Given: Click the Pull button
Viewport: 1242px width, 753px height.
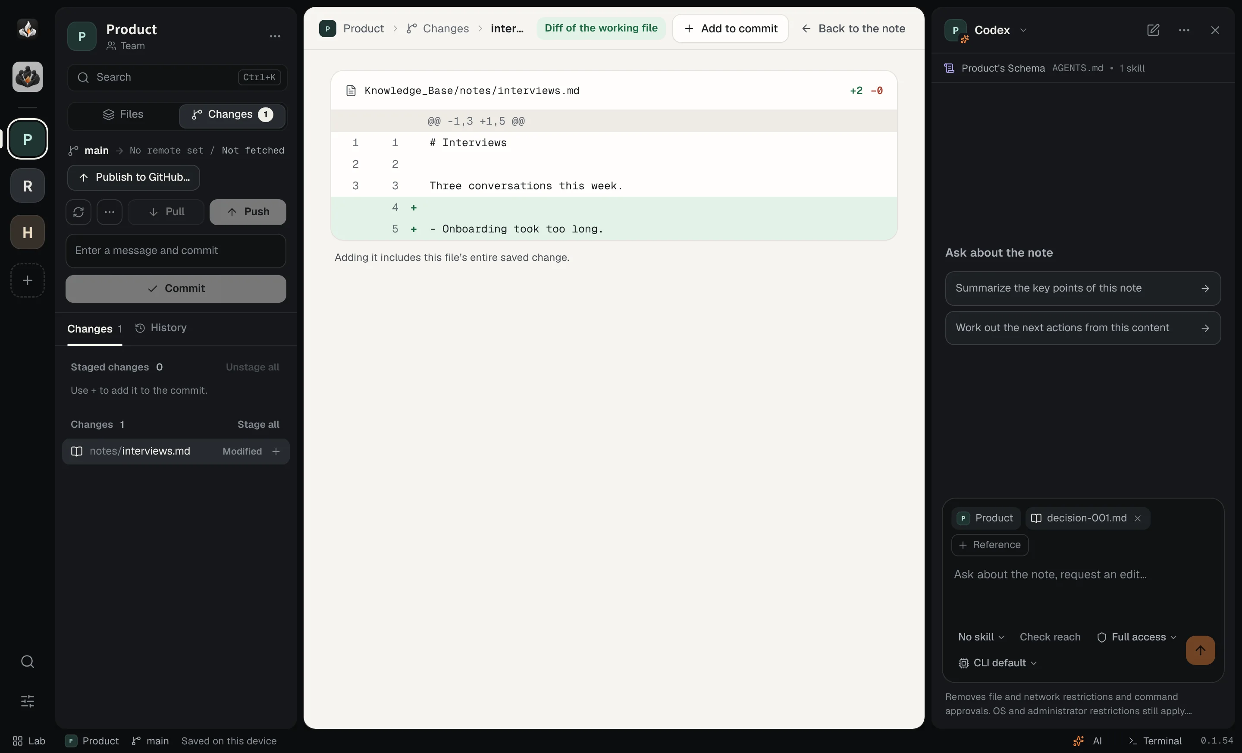Looking at the screenshot, I should [x=166, y=212].
